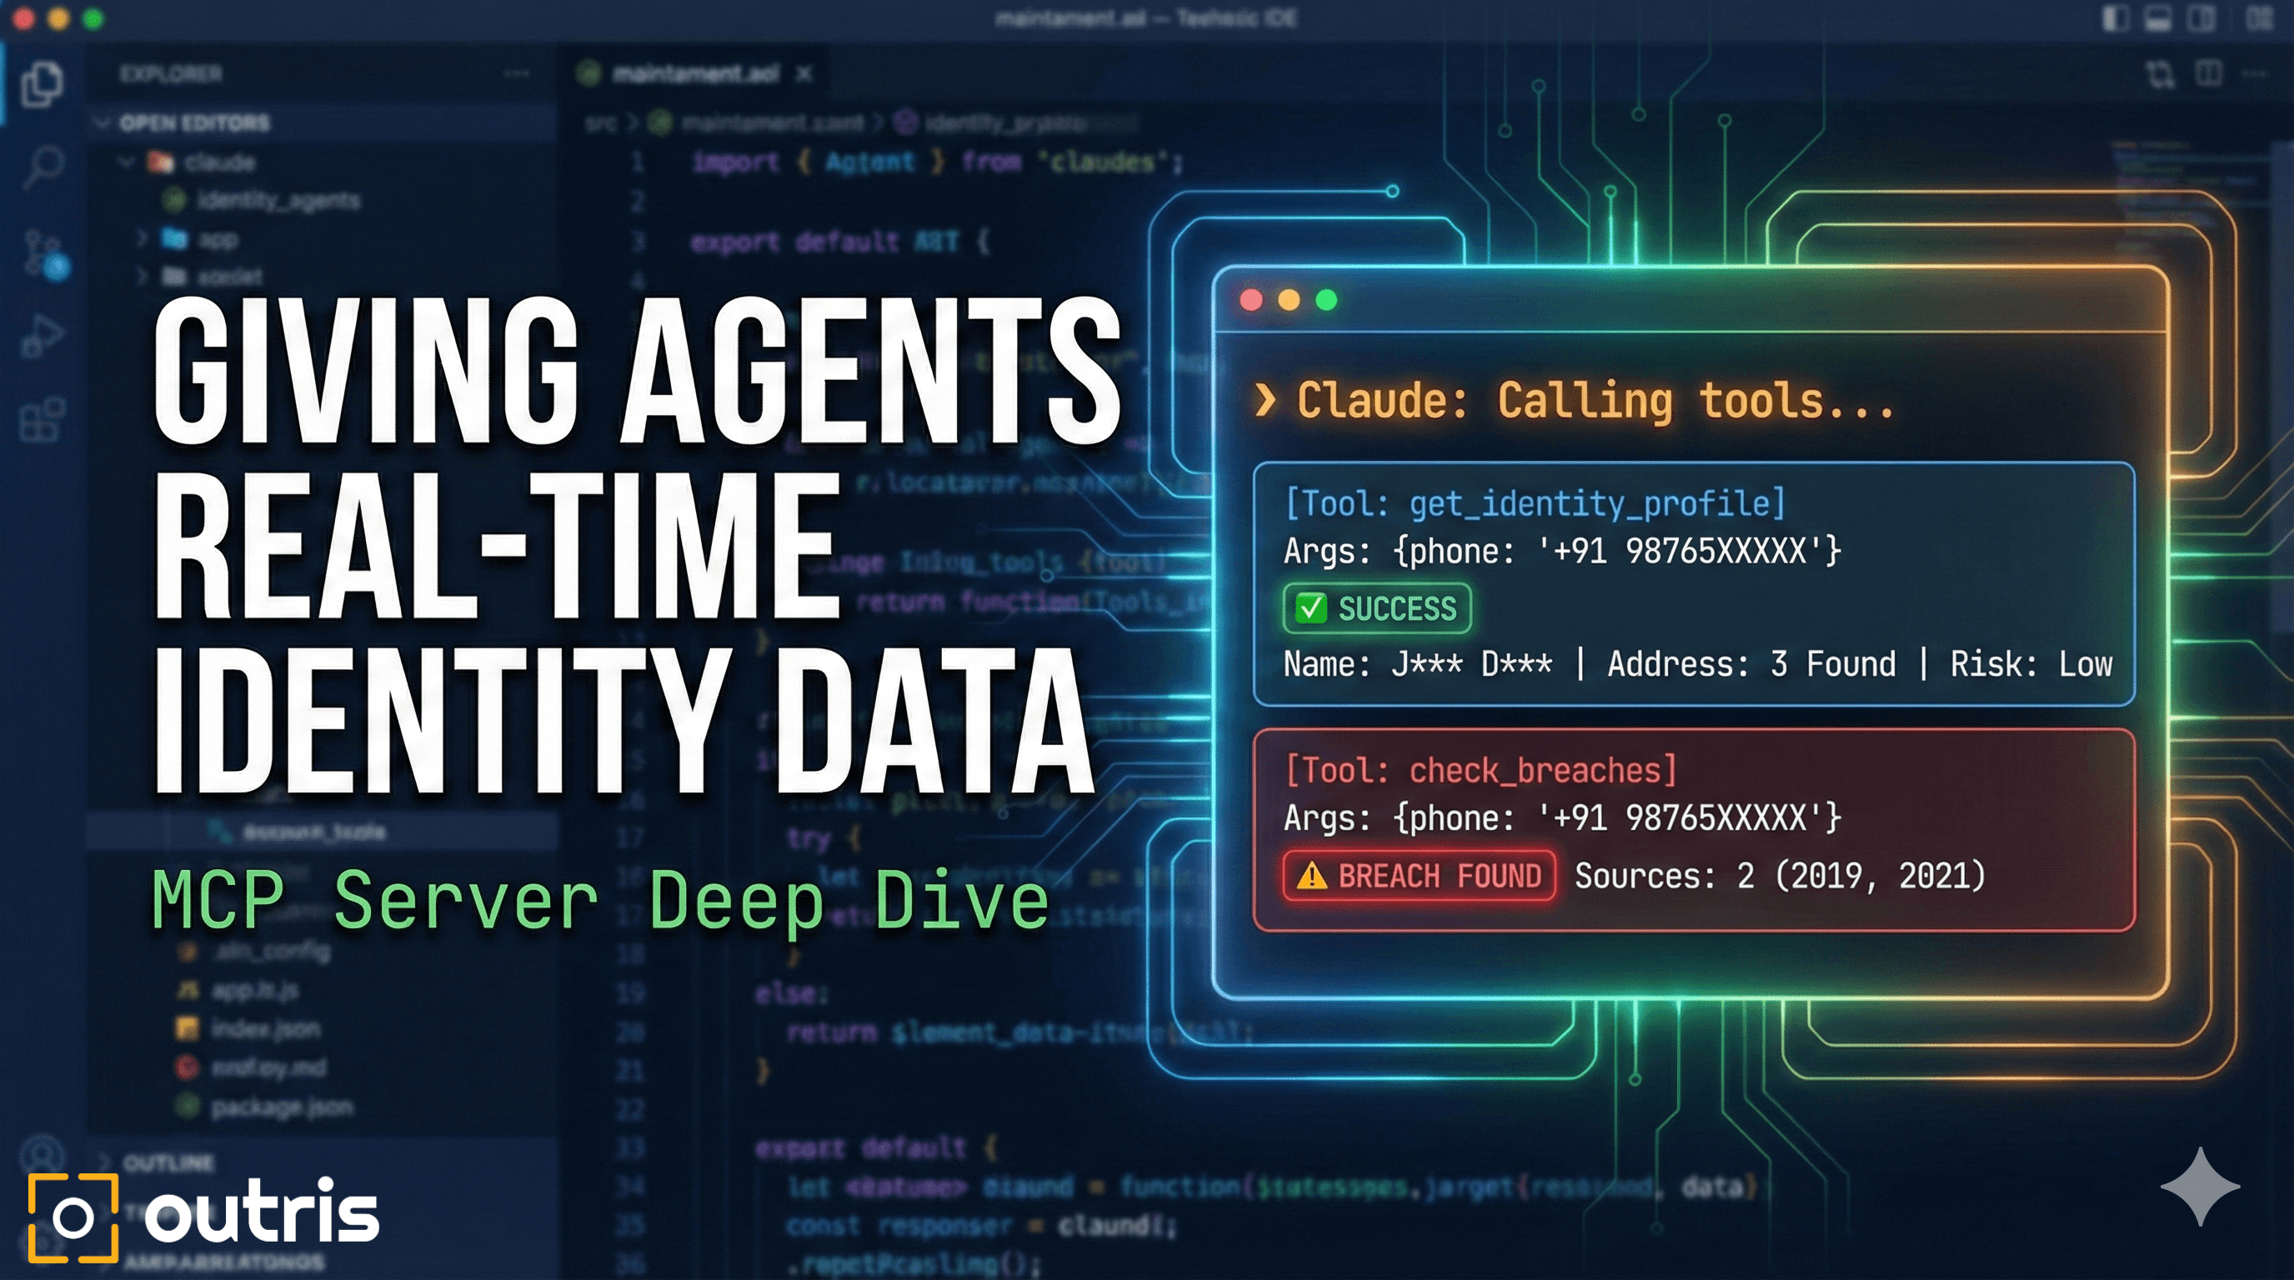
Task: Open package.json in the explorer
Action: click(x=281, y=1107)
